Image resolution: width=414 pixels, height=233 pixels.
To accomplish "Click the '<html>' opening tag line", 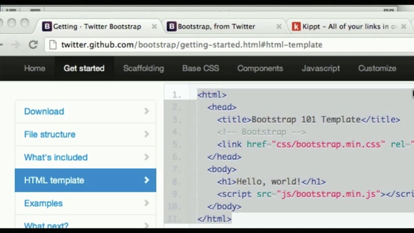I will (x=212, y=95).
